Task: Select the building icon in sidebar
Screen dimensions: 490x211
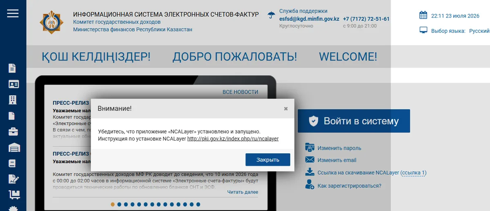Action: (x=13, y=100)
